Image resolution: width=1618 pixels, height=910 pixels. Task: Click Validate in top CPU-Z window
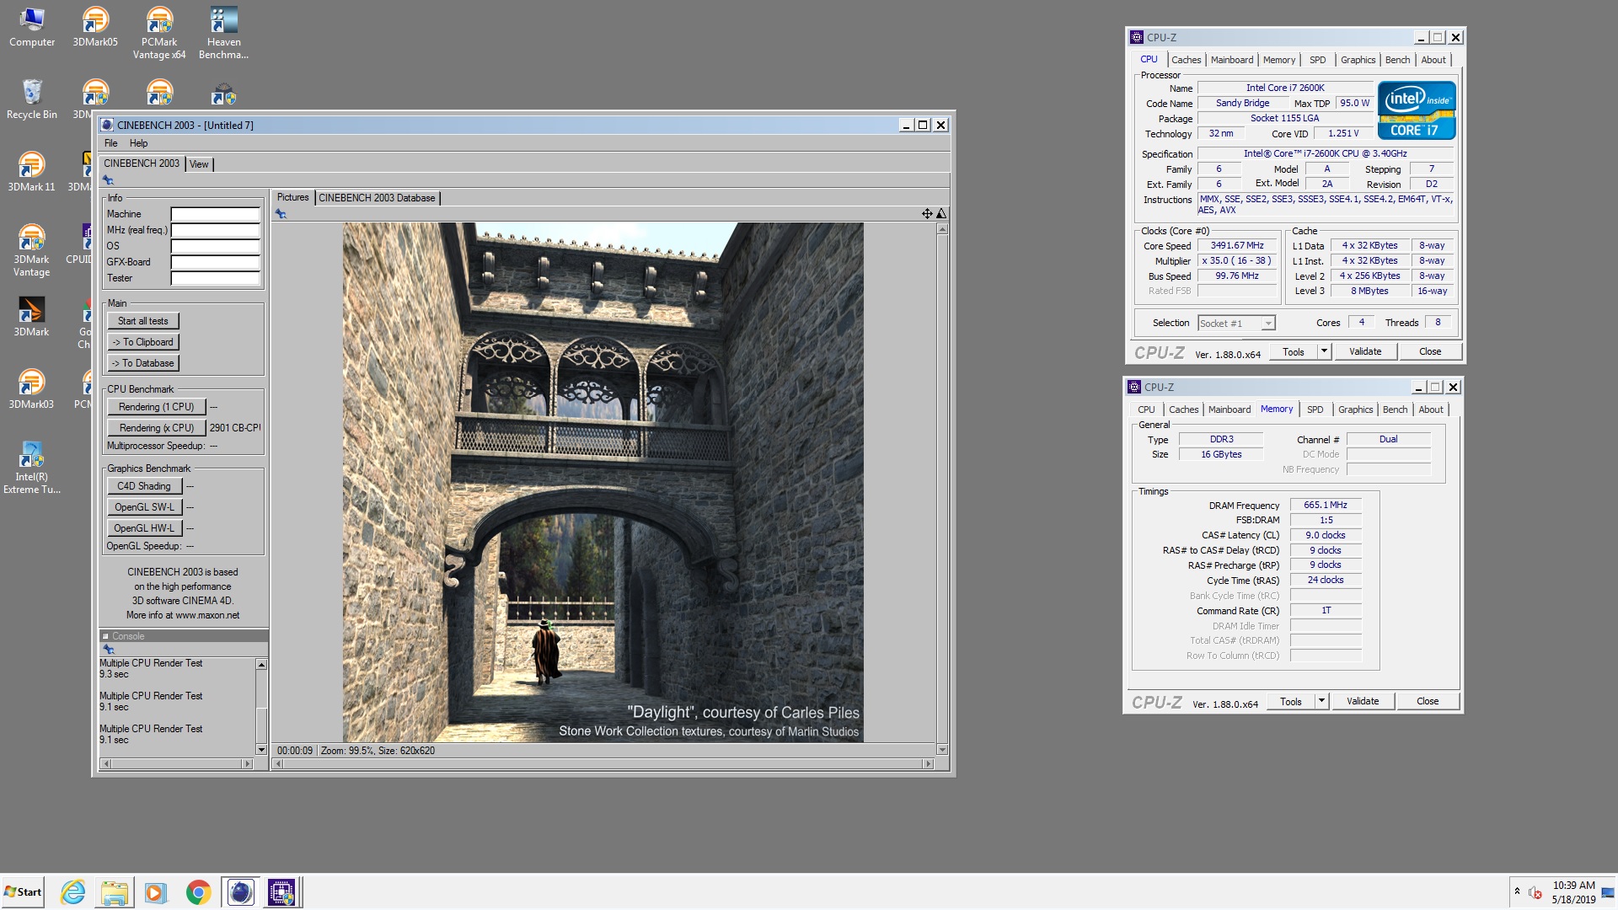coord(1365,351)
